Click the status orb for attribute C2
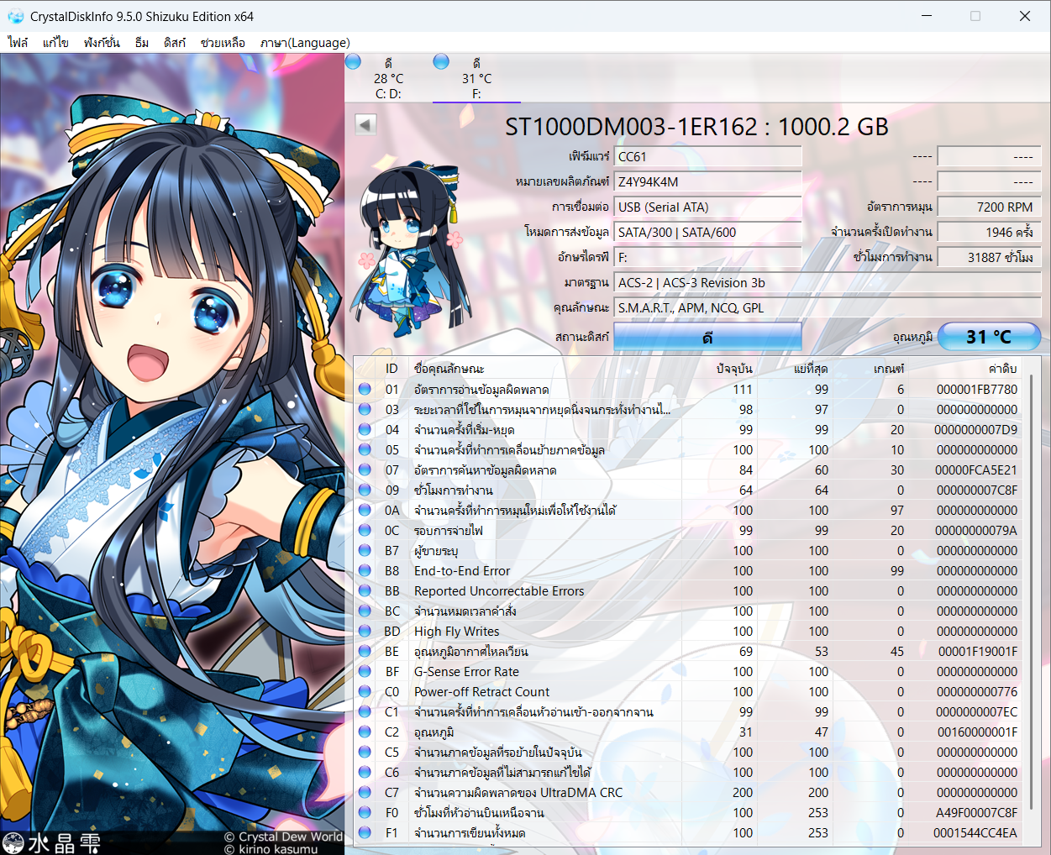1051x855 pixels. point(365,732)
